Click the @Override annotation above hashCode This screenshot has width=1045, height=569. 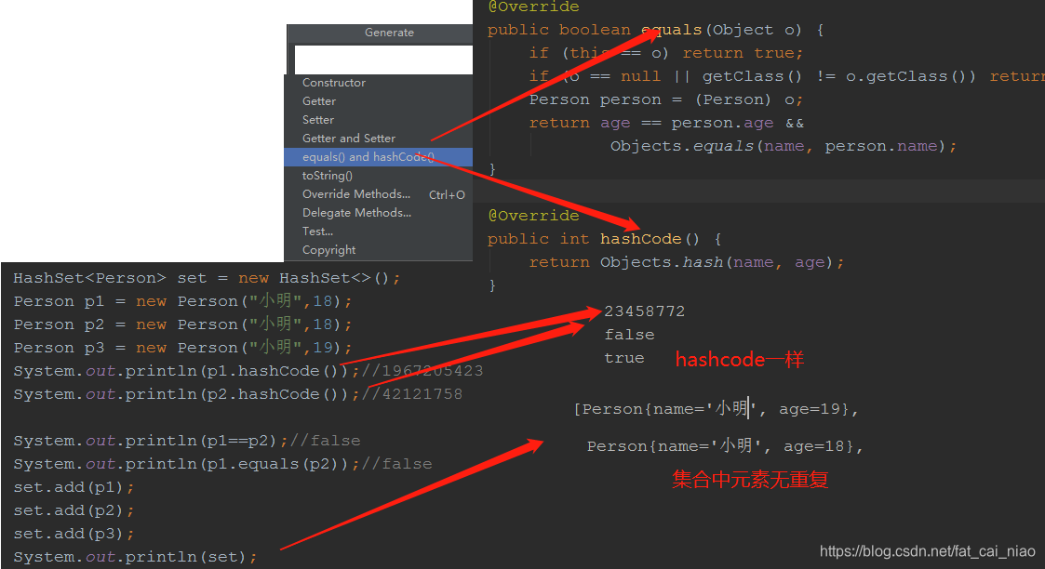click(534, 216)
